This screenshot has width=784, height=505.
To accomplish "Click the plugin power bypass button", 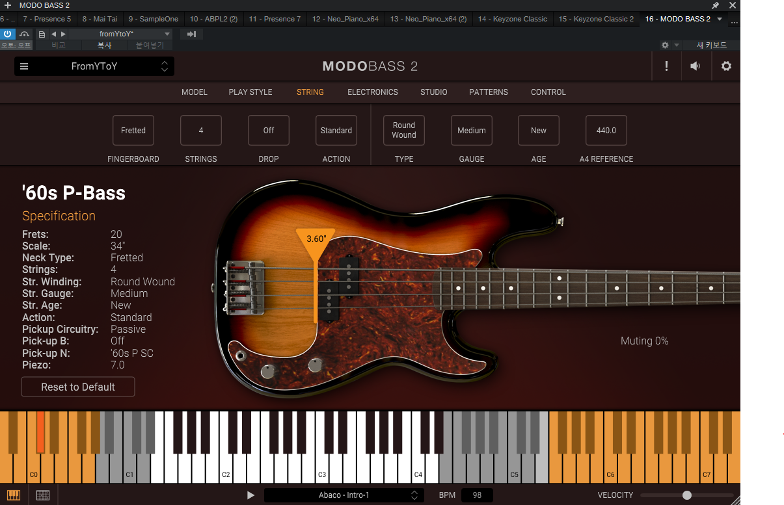I will [x=8, y=34].
